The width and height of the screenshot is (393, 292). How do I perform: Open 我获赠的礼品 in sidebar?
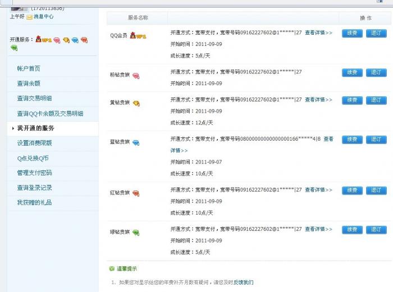point(34,202)
